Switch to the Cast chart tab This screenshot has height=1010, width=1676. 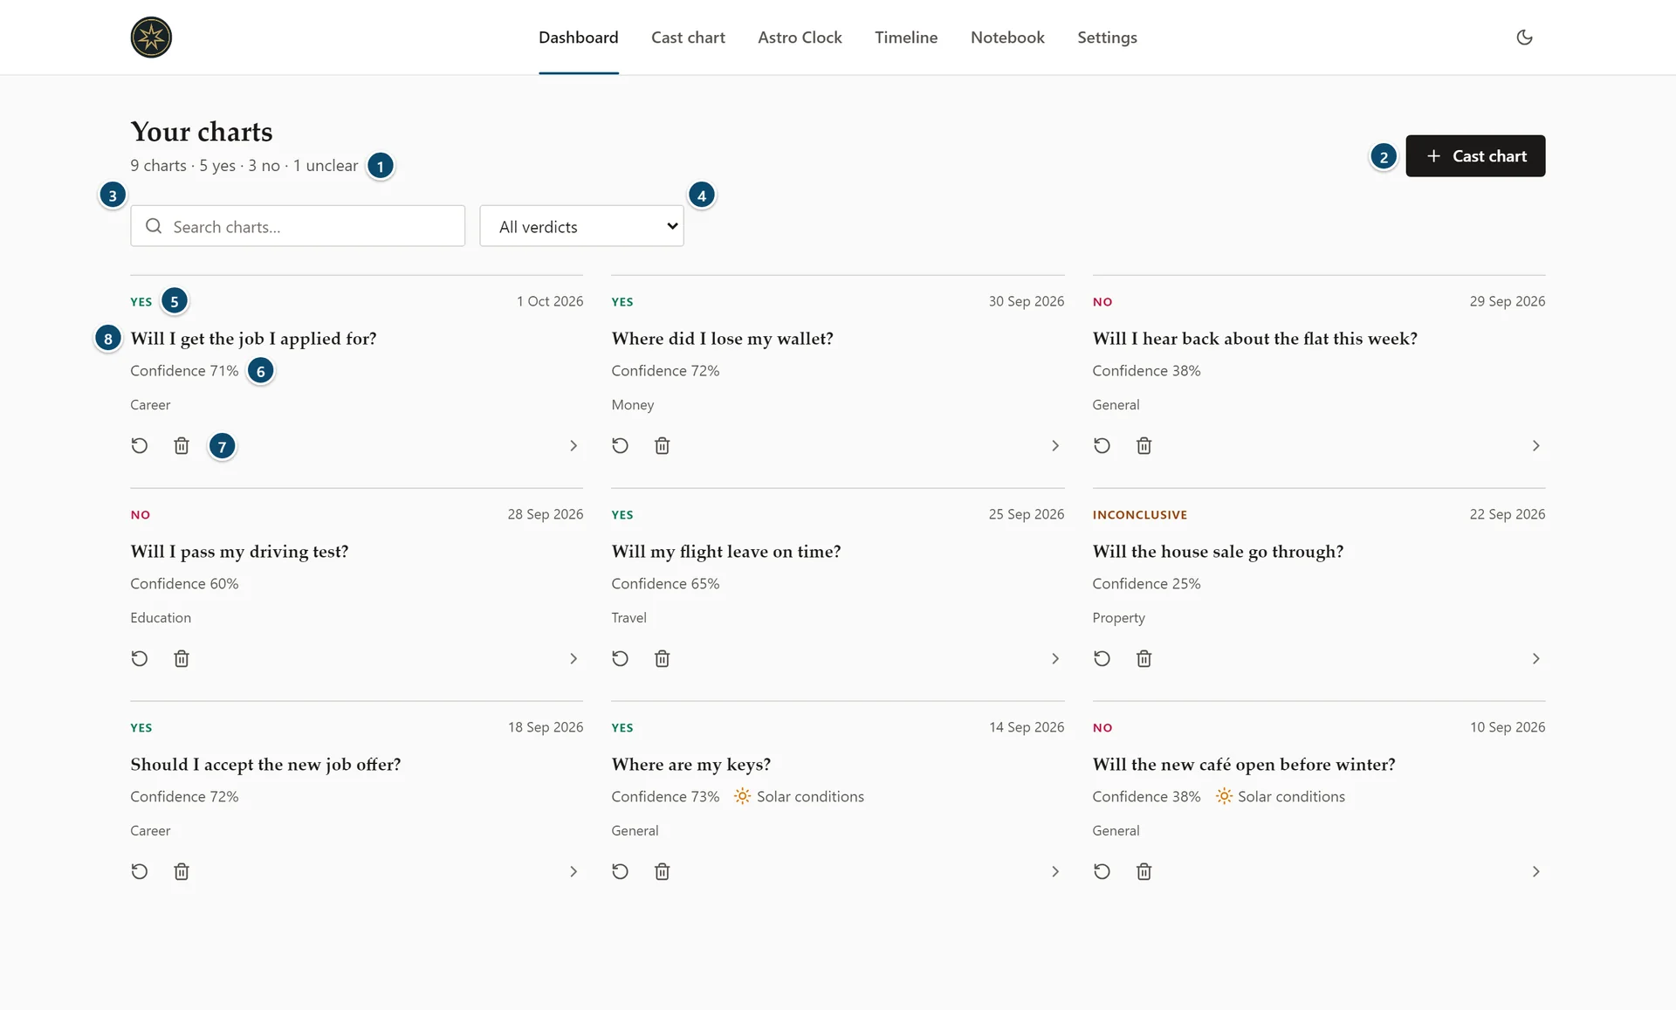[x=688, y=38]
